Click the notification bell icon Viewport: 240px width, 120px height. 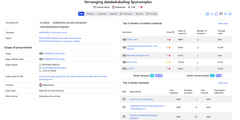click(226, 14)
